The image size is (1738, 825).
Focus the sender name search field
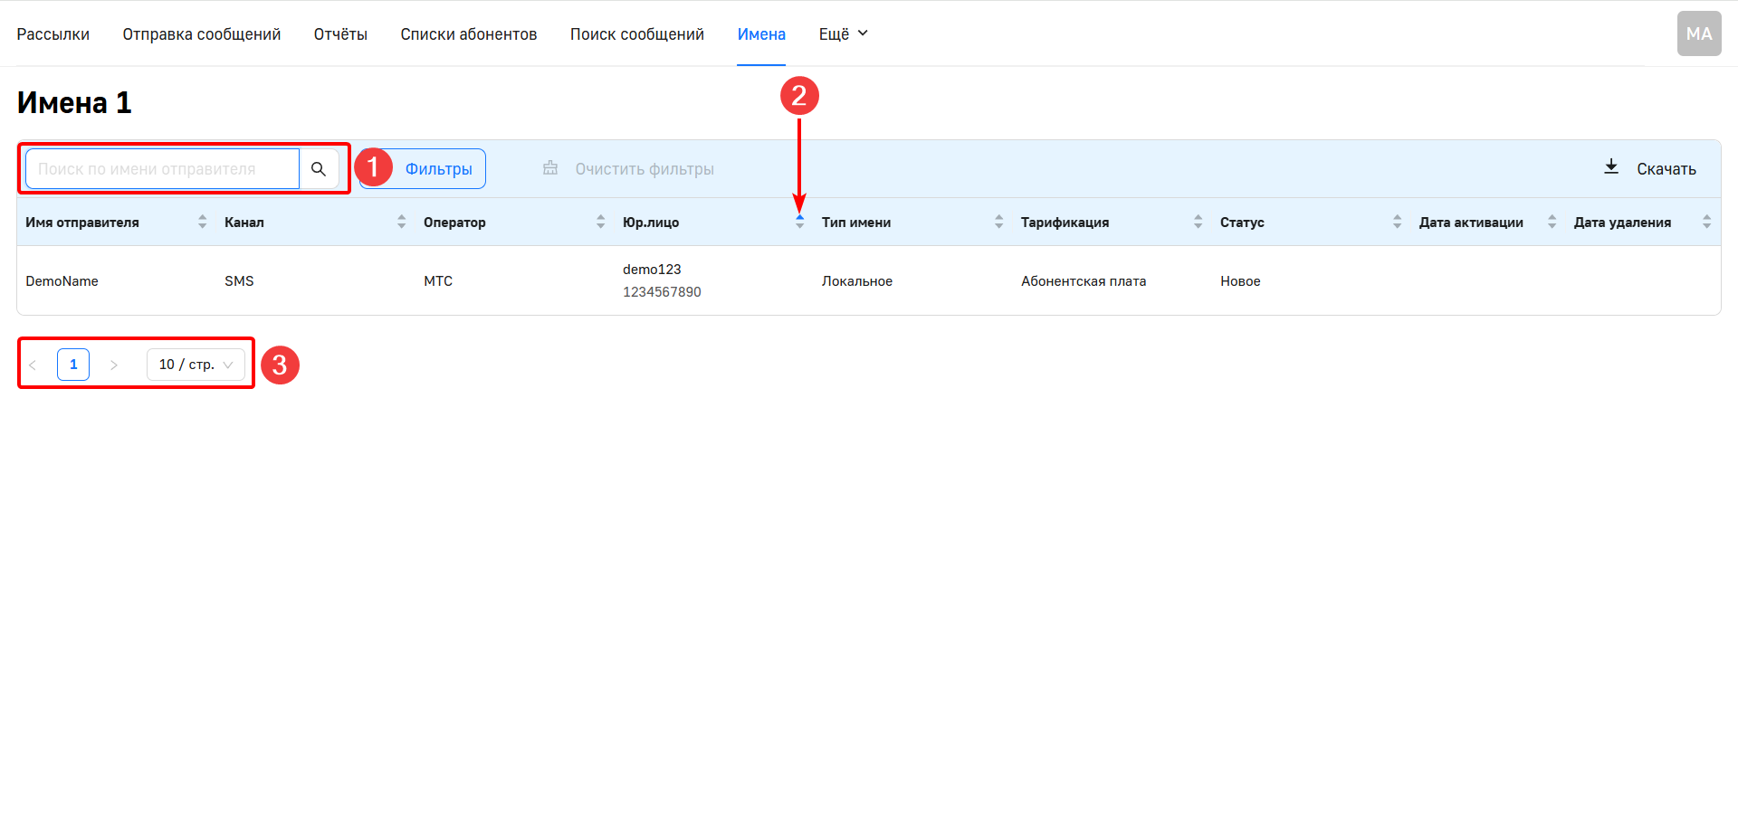[163, 169]
